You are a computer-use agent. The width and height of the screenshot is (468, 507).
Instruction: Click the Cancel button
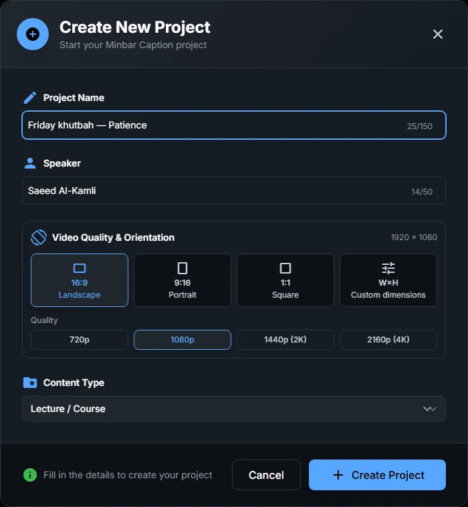[266, 475]
